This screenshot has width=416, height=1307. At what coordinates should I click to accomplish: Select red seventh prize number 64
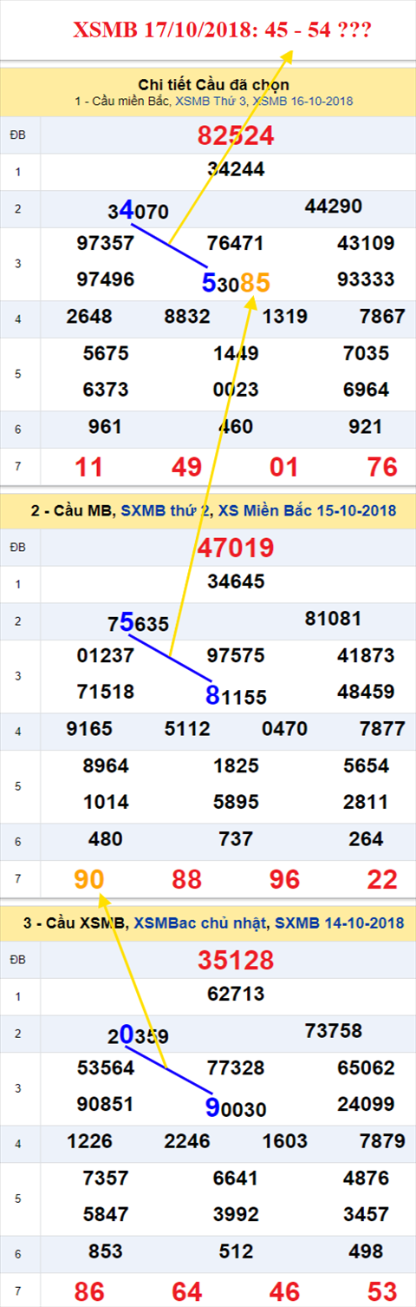tap(187, 1291)
